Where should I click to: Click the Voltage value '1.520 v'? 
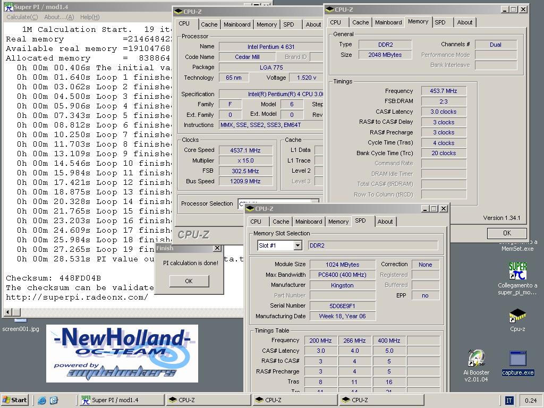pyautogui.click(x=307, y=78)
